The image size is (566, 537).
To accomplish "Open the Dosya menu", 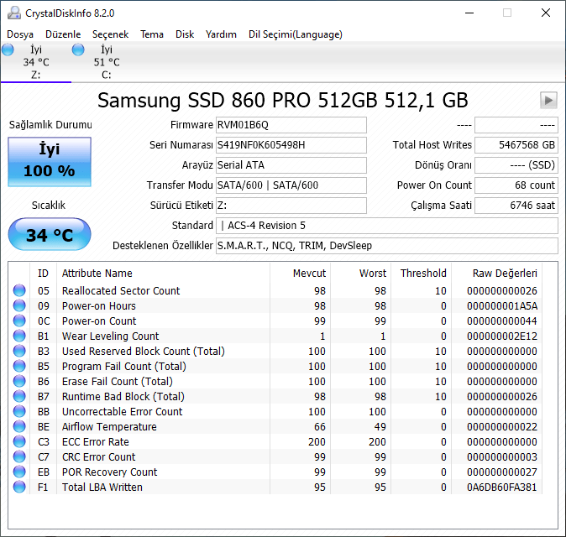I will pyautogui.click(x=20, y=34).
